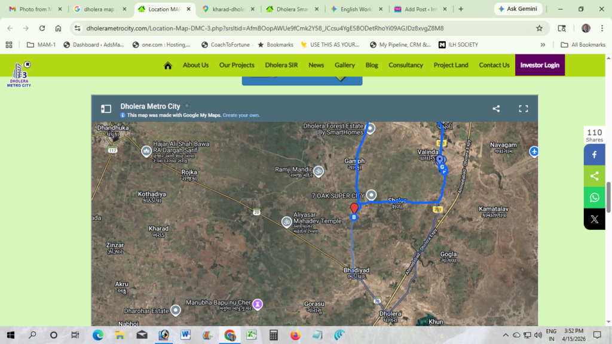612x344 pixels.
Task: Click the 7 OAK SUPER CITY marker
Action: tap(371, 195)
